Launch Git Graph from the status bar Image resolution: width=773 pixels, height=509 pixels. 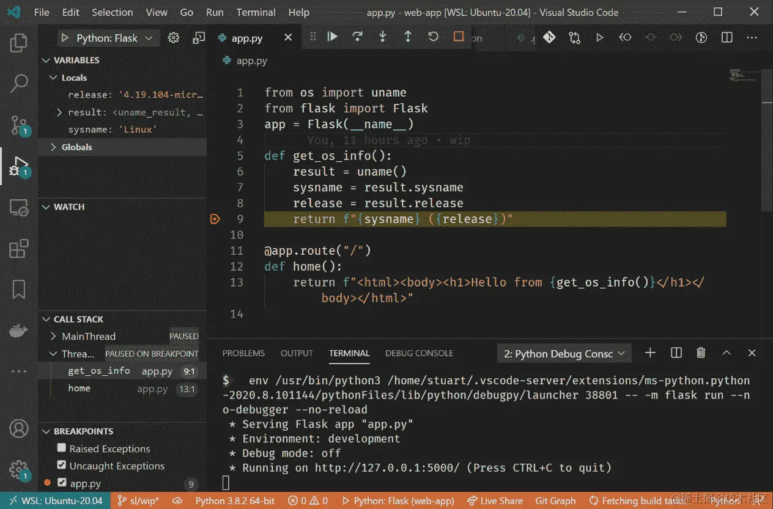(555, 500)
